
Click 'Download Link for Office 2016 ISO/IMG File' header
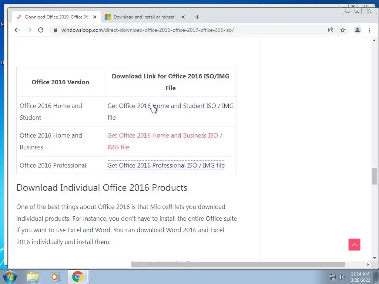click(170, 82)
